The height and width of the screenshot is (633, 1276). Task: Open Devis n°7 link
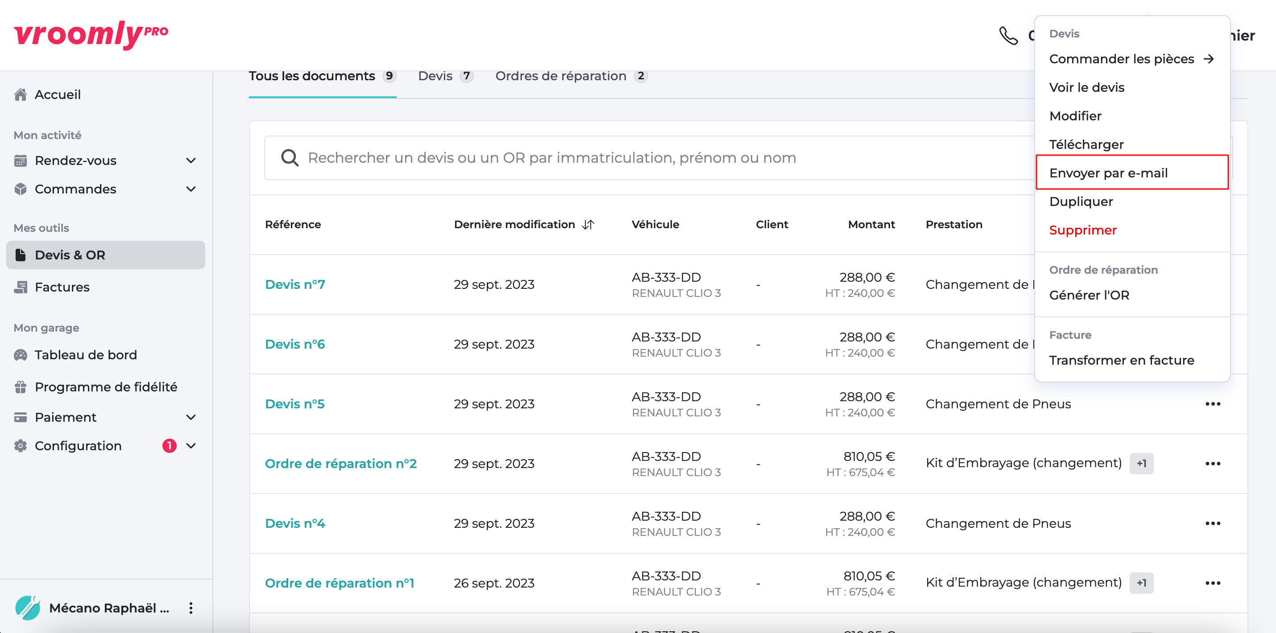(x=295, y=284)
